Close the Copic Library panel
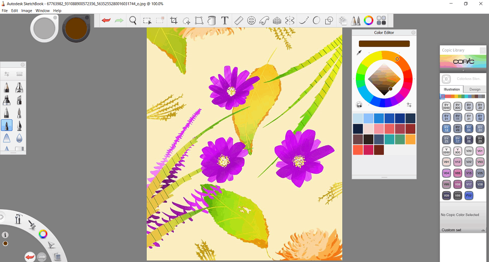 [x=482, y=50]
